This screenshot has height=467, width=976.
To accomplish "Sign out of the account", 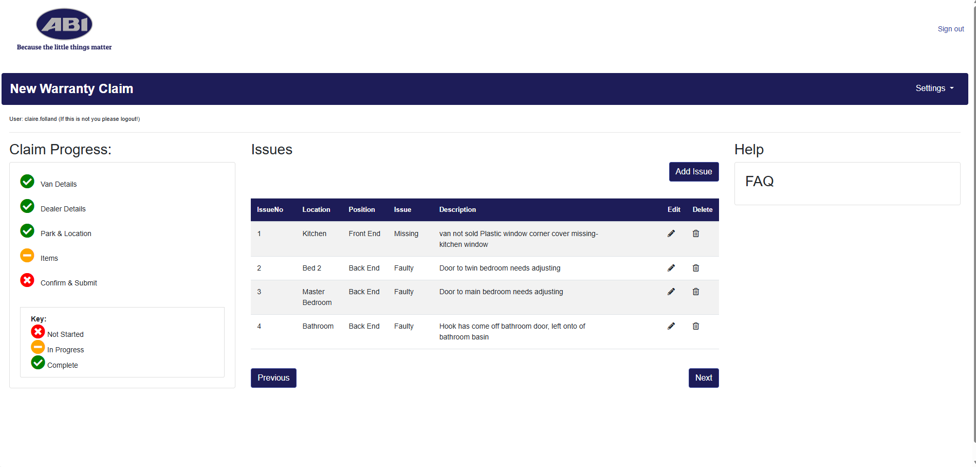I will (x=950, y=29).
